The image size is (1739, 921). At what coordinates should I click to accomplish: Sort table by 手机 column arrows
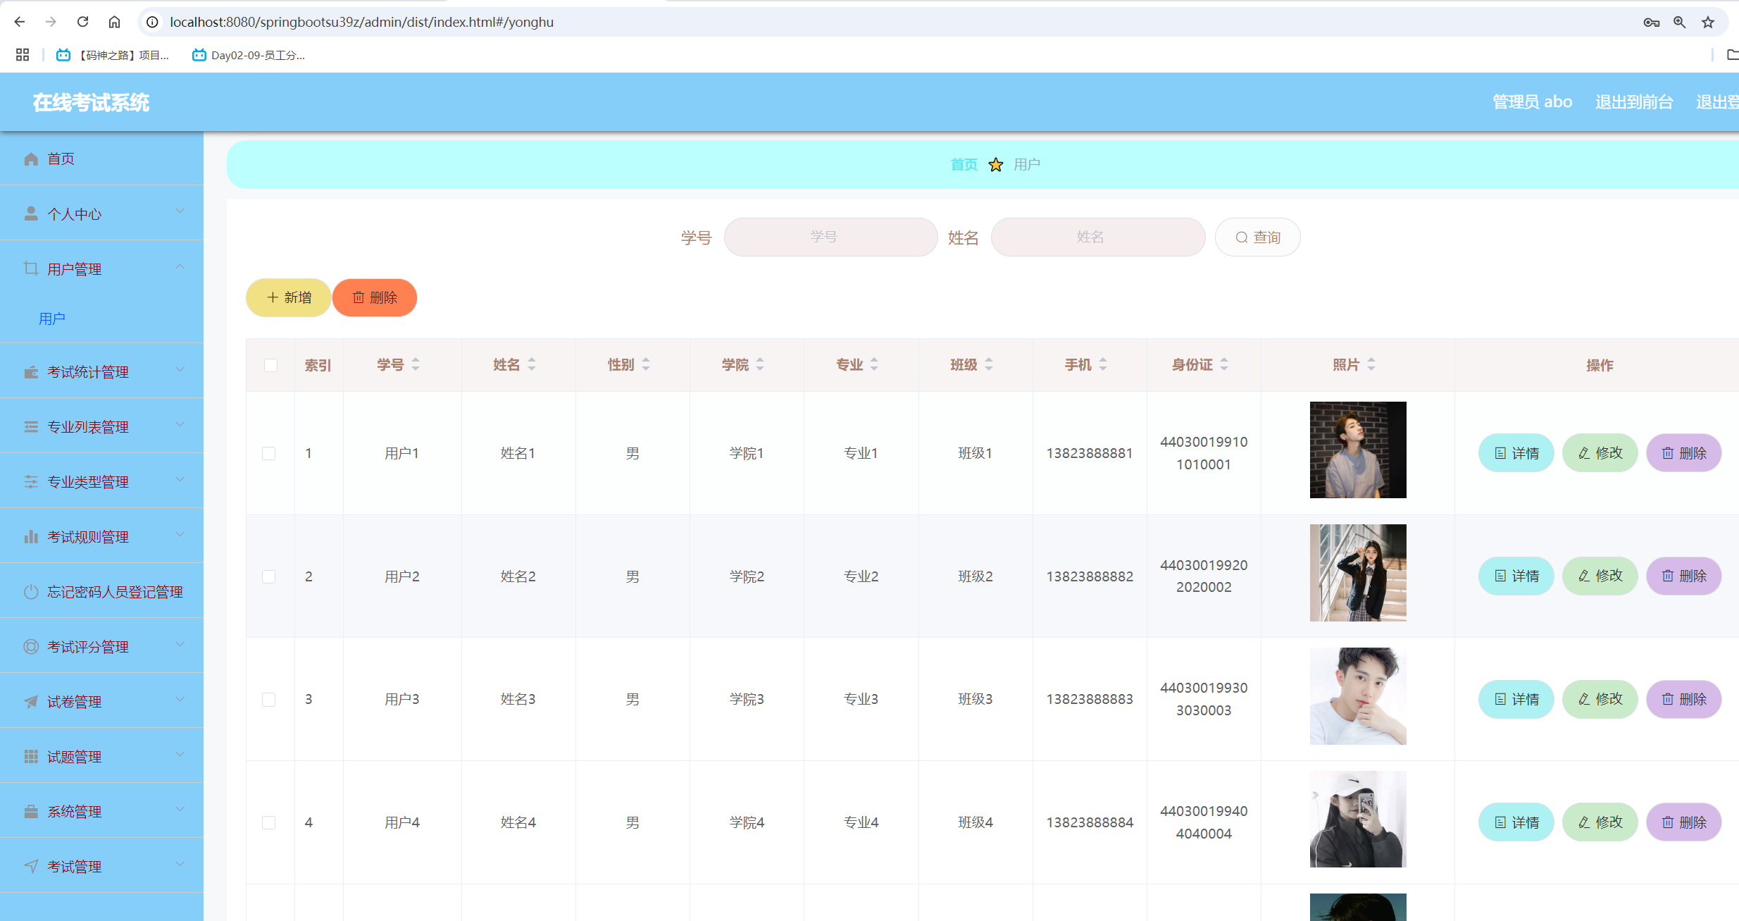coord(1103,364)
